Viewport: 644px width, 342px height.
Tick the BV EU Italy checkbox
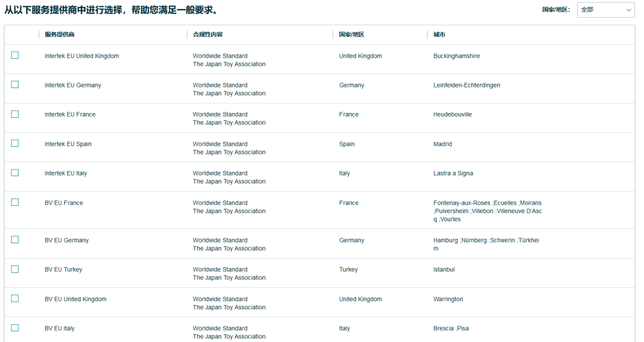click(15, 328)
